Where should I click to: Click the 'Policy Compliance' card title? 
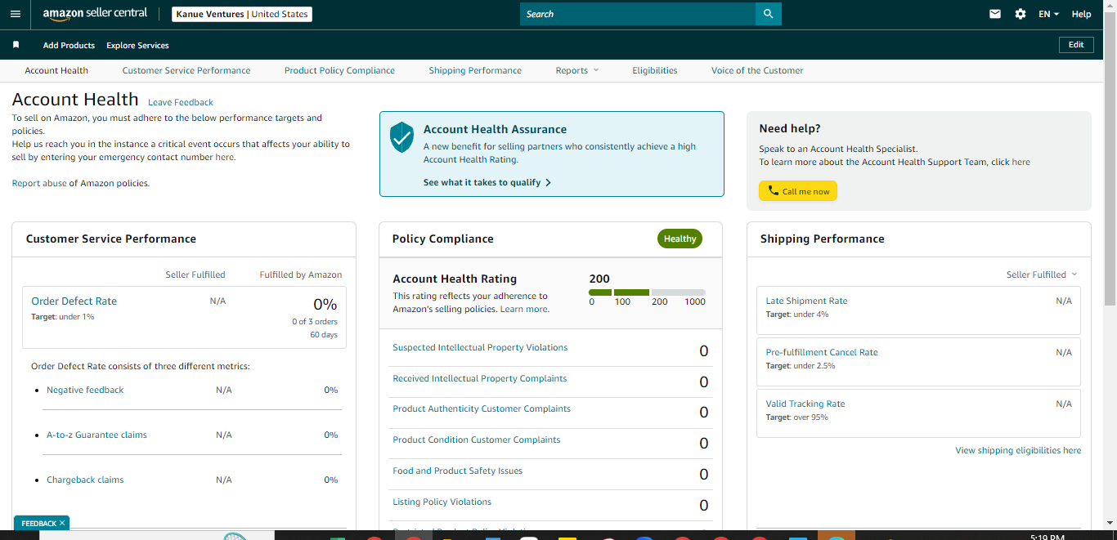442,239
